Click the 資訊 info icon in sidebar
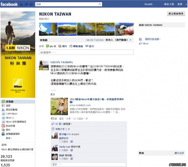 [x=3, y=106]
